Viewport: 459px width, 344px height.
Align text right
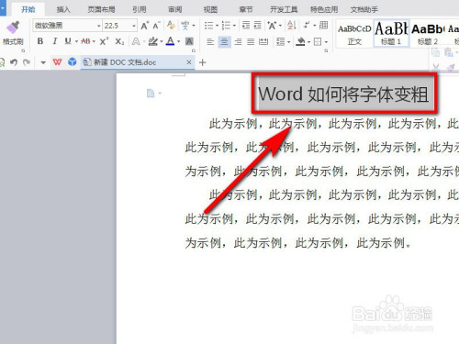[x=238, y=41]
